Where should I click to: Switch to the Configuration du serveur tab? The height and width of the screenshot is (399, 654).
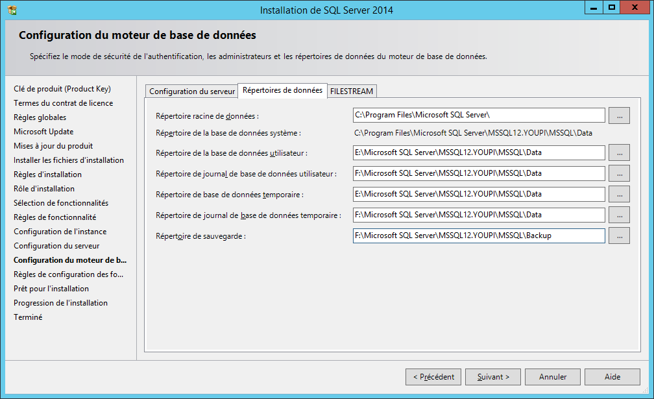192,91
